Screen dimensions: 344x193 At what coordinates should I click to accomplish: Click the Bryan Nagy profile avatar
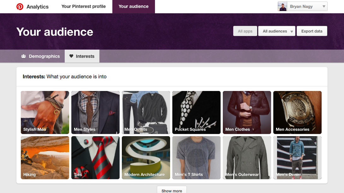(x=282, y=7)
